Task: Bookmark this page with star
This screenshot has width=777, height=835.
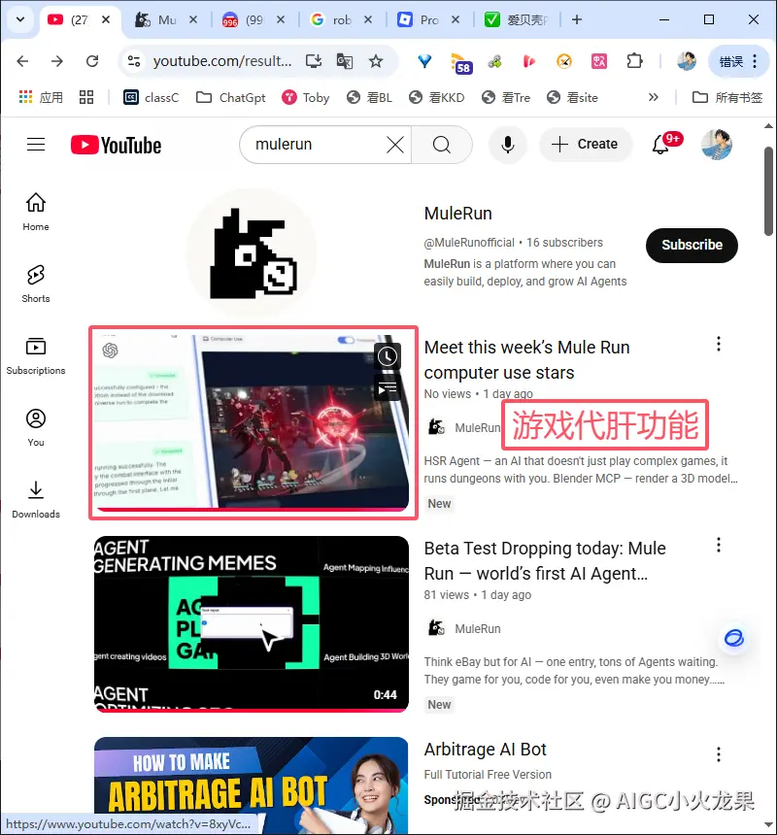Action: point(376,61)
